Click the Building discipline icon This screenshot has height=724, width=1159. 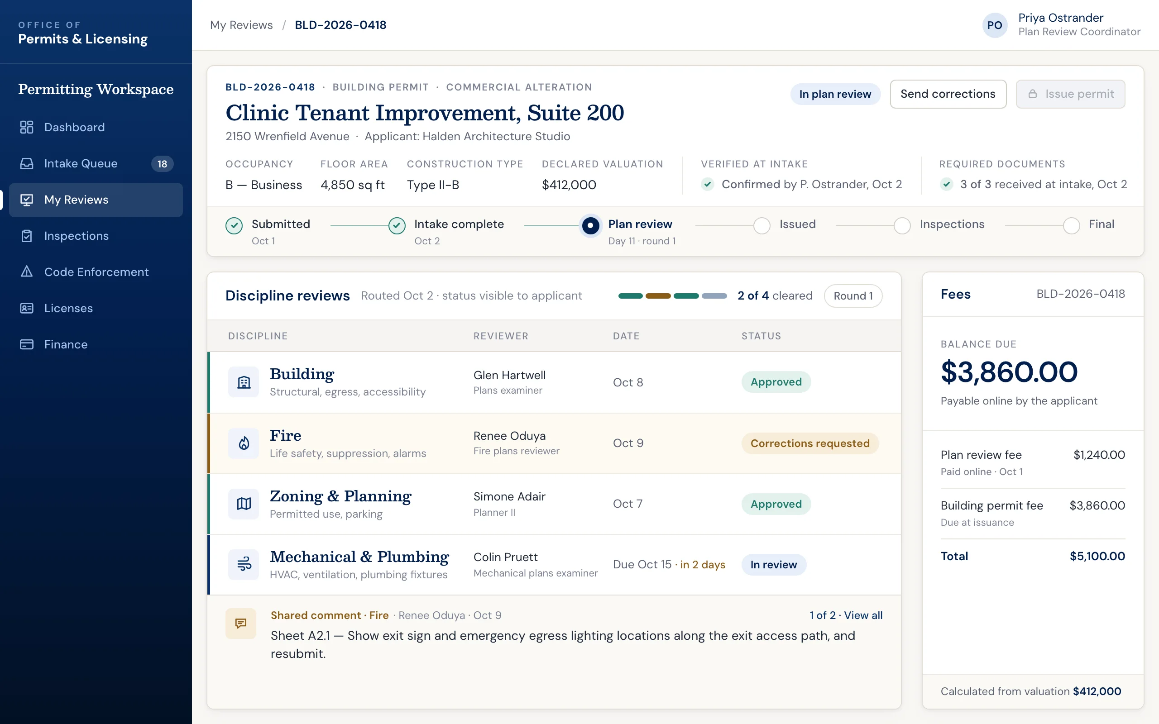coord(244,382)
